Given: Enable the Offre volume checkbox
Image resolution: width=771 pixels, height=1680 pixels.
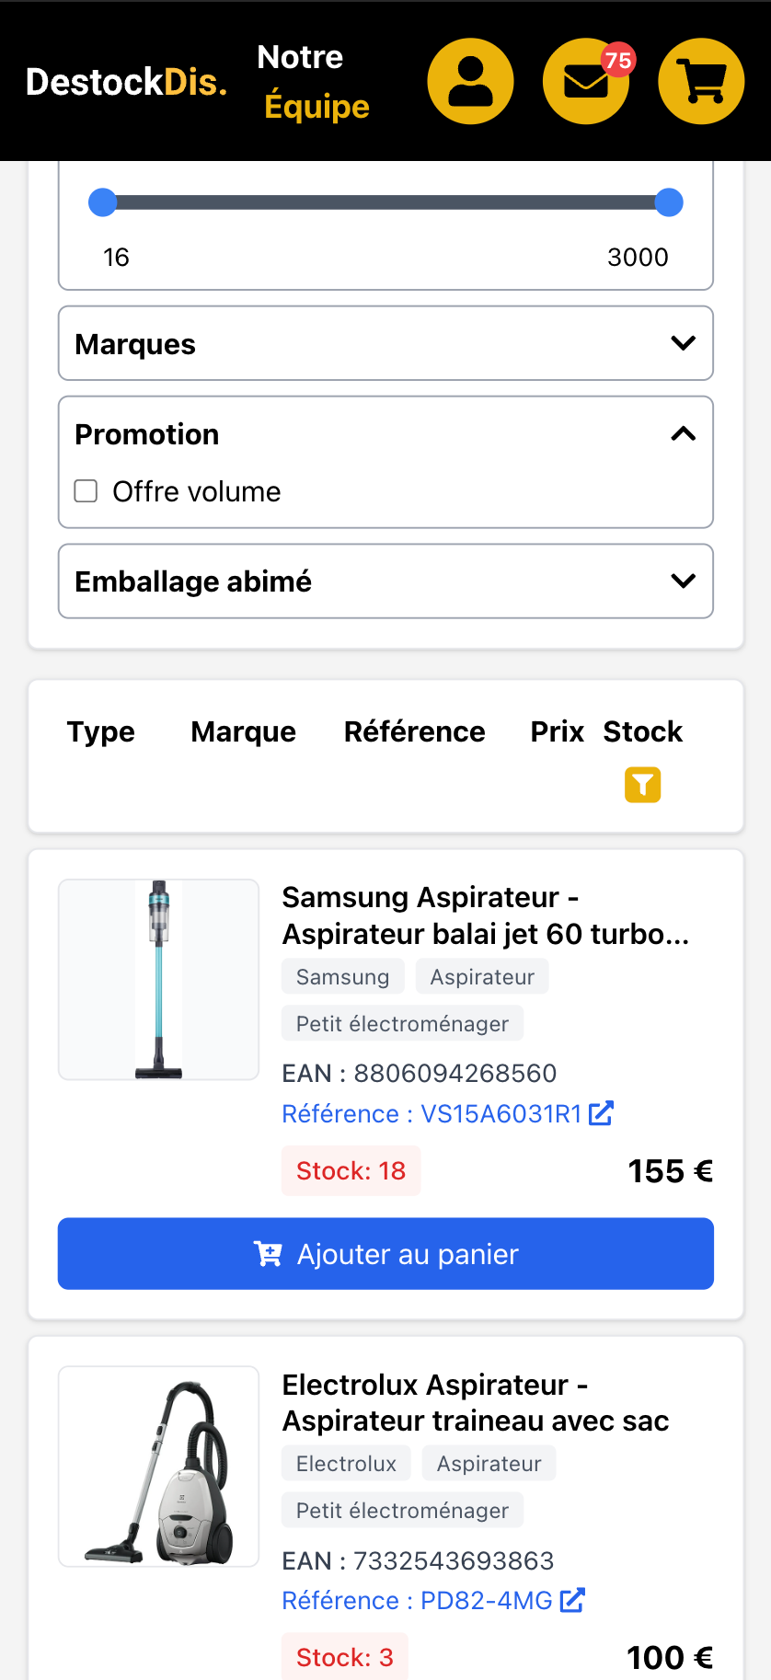Looking at the screenshot, I should pos(86,491).
